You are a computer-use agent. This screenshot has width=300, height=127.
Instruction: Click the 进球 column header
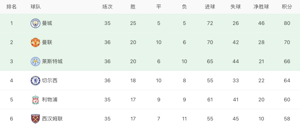(x=210, y=7)
